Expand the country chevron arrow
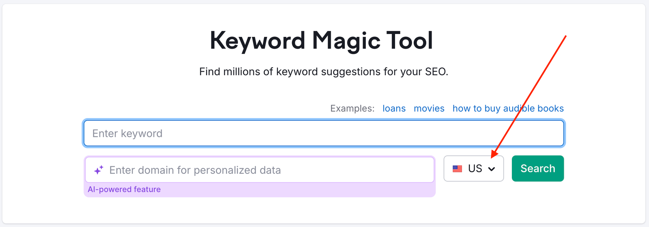649x227 pixels. click(492, 169)
